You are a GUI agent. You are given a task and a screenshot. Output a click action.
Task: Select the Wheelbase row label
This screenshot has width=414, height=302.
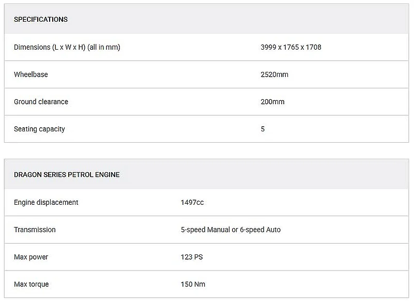(30, 74)
